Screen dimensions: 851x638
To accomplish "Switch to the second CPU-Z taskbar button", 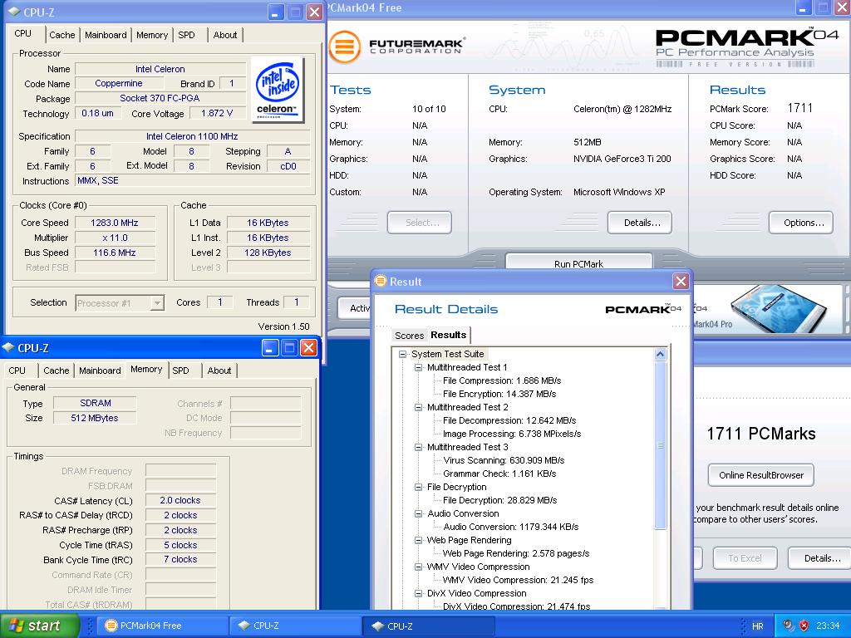I will point(429,626).
